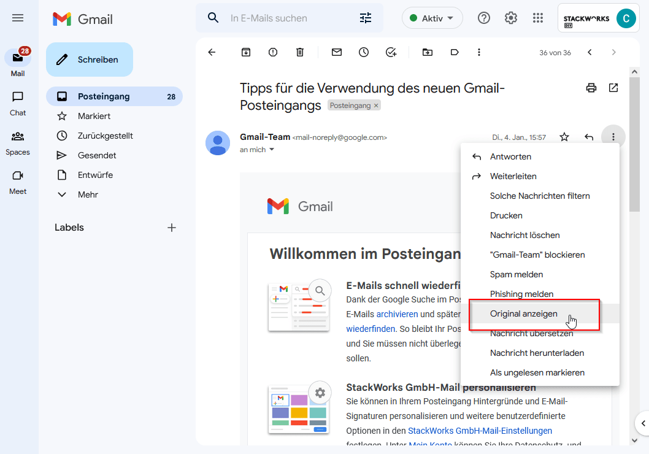Click the search magnifier icon
Image resolution: width=649 pixels, height=454 pixels.
tap(213, 18)
